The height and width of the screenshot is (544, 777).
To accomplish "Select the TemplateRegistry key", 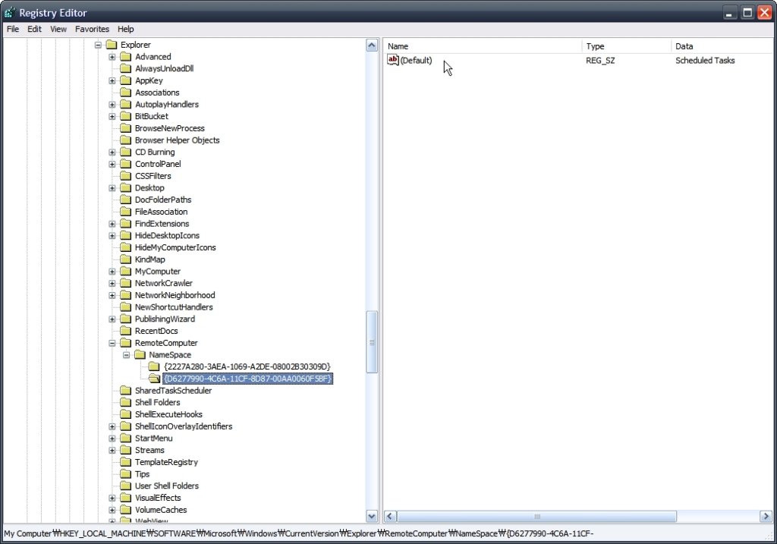I will [166, 462].
